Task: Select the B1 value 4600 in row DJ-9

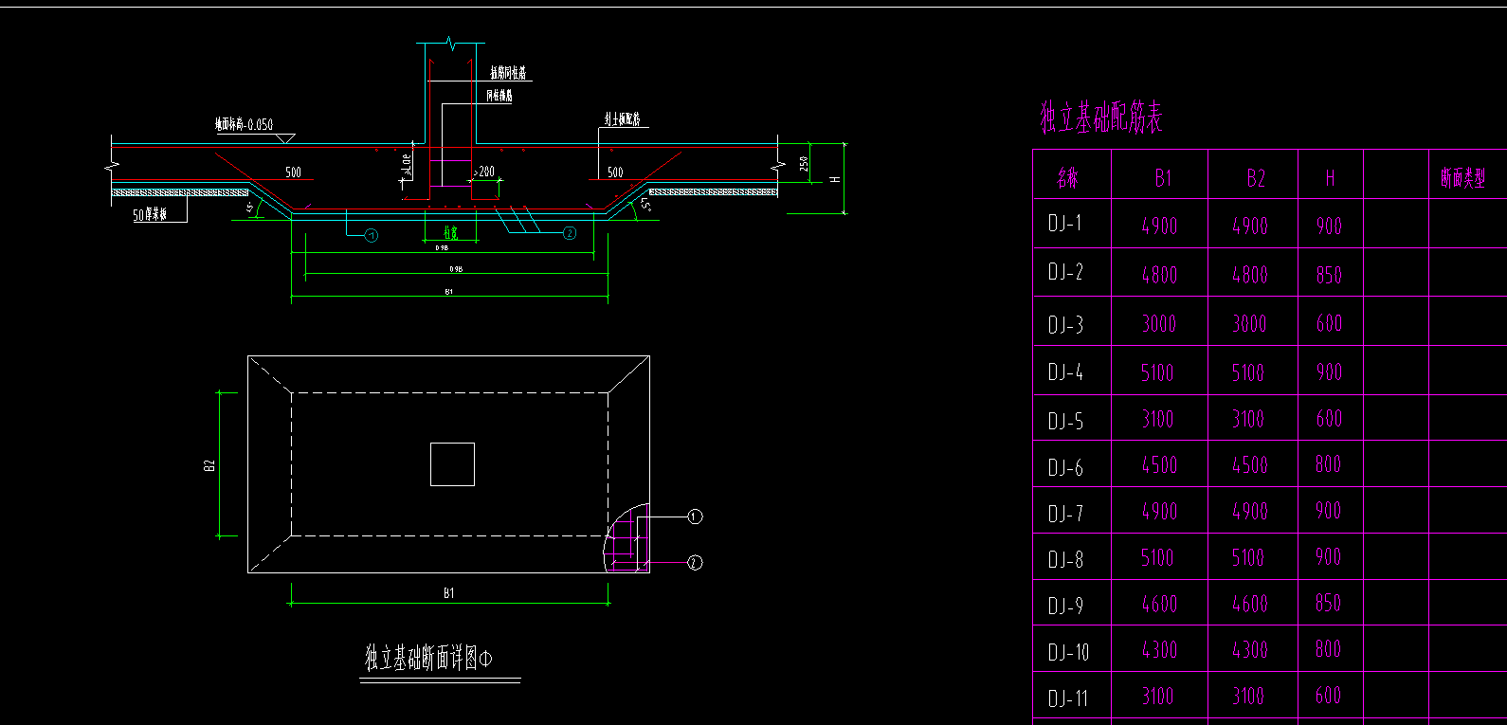Action: [x=1159, y=605]
